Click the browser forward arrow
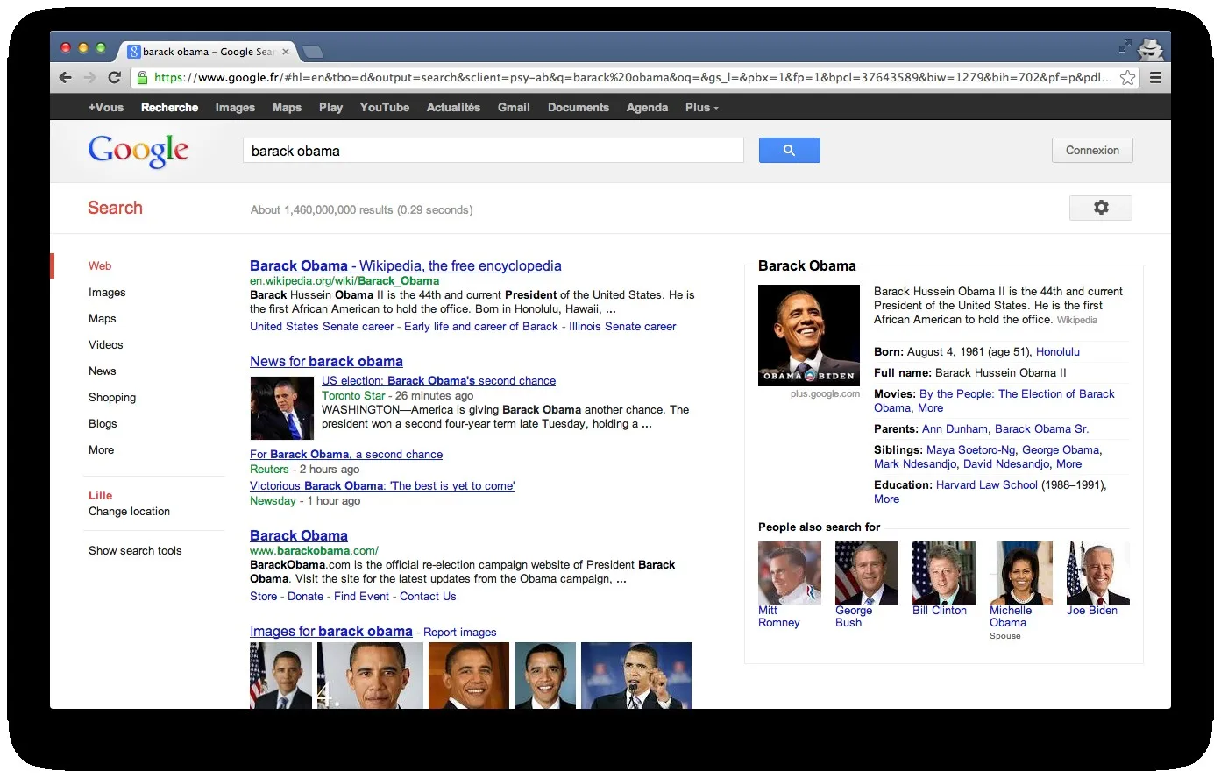 [x=89, y=77]
